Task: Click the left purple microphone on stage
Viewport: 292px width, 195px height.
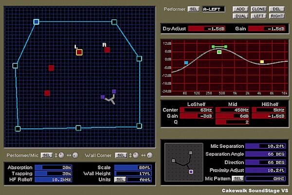Action: point(103,97)
